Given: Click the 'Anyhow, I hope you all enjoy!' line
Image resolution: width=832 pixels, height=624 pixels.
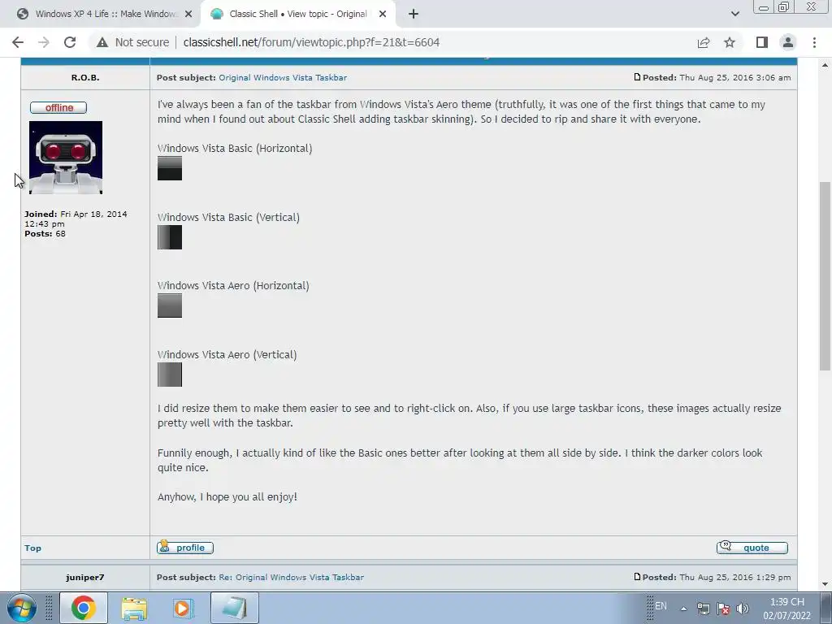Looking at the screenshot, I should (x=227, y=497).
